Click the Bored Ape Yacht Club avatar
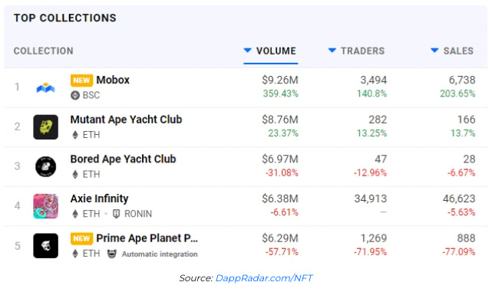Image resolution: width=492 pixels, height=292 pixels. (46, 166)
